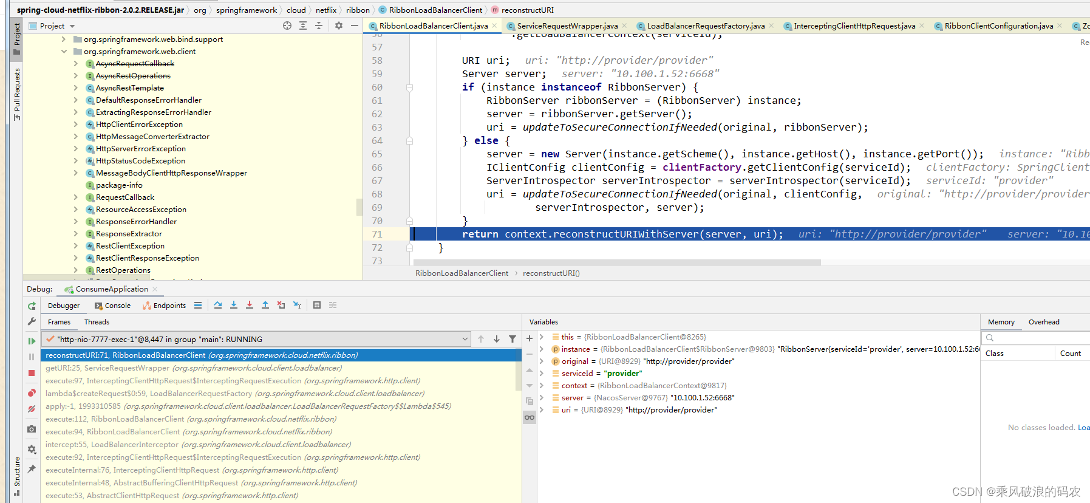Hide the Project tool window
The height and width of the screenshot is (503, 1090).
355,26
